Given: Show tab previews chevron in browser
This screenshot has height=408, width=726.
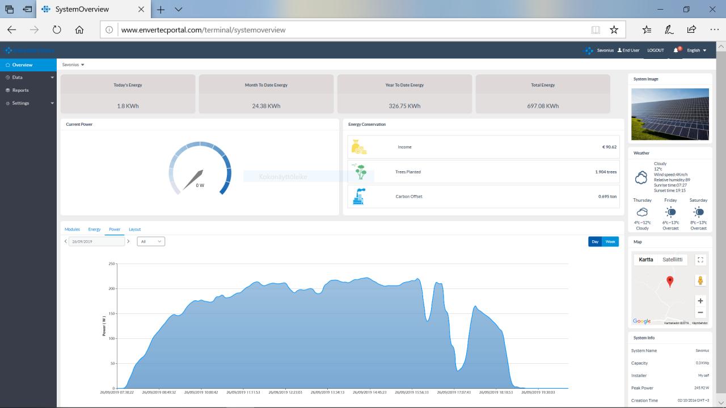Looking at the screenshot, I should (179, 10).
